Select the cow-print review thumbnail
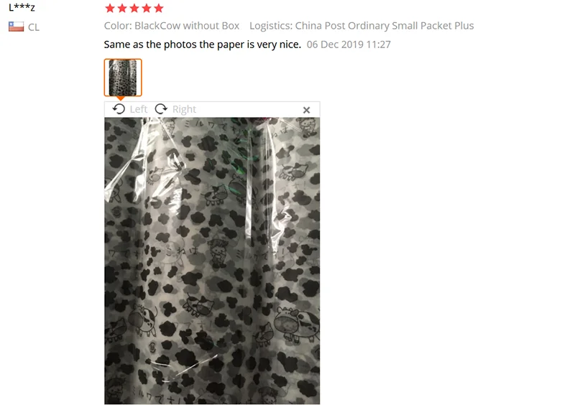Viewport: 575px width, 405px height. coord(123,78)
